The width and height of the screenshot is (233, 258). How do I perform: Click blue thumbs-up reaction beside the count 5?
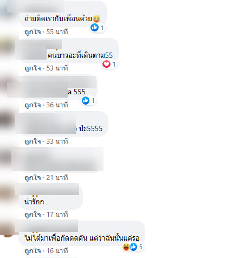point(133,247)
